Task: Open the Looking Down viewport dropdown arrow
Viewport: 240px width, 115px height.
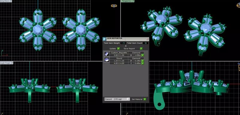Action: click(x=11, y=1)
